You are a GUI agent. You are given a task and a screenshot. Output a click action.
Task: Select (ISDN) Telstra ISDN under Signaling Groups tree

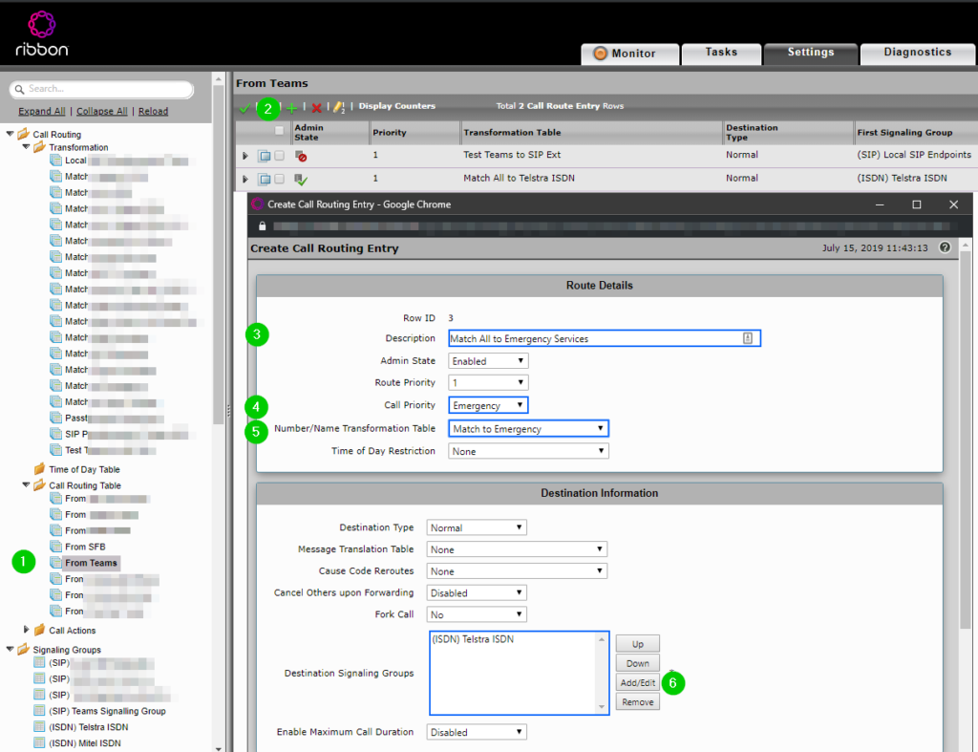pos(89,727)
